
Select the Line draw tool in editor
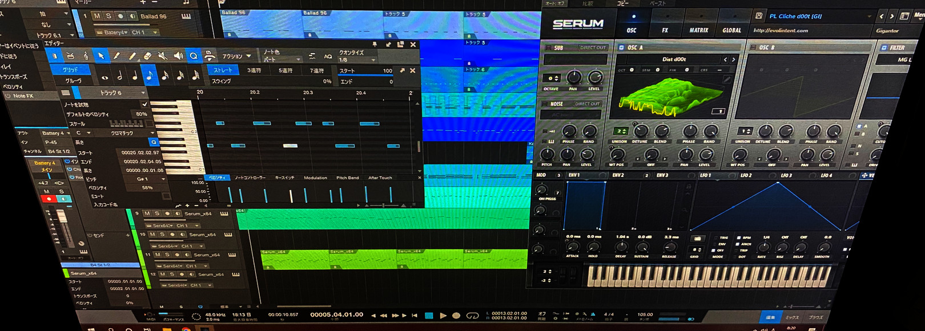[132, 56]
